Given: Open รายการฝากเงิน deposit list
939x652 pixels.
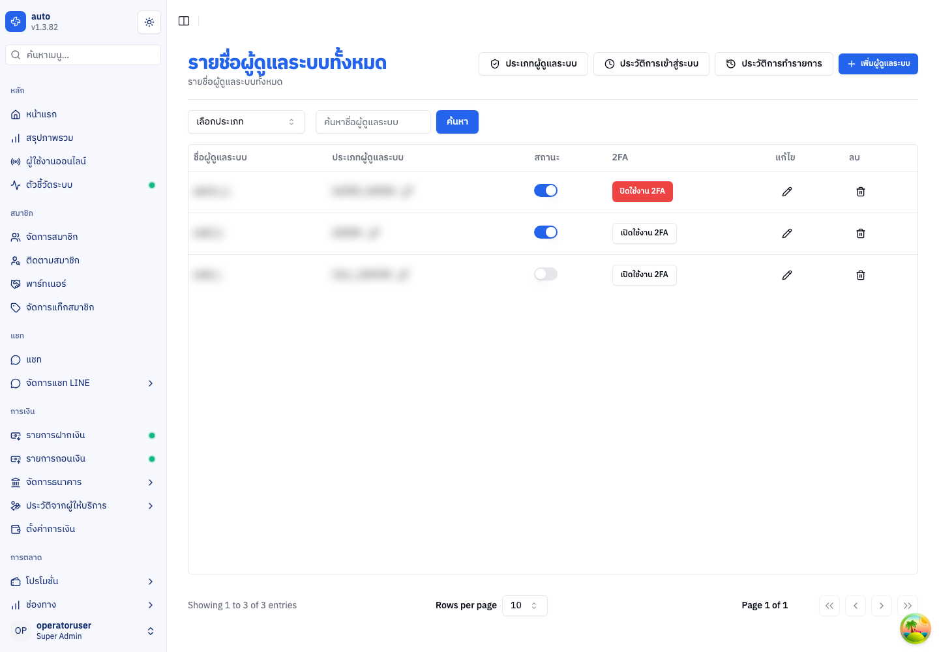Looking at the screenshot, I should 83,436.
